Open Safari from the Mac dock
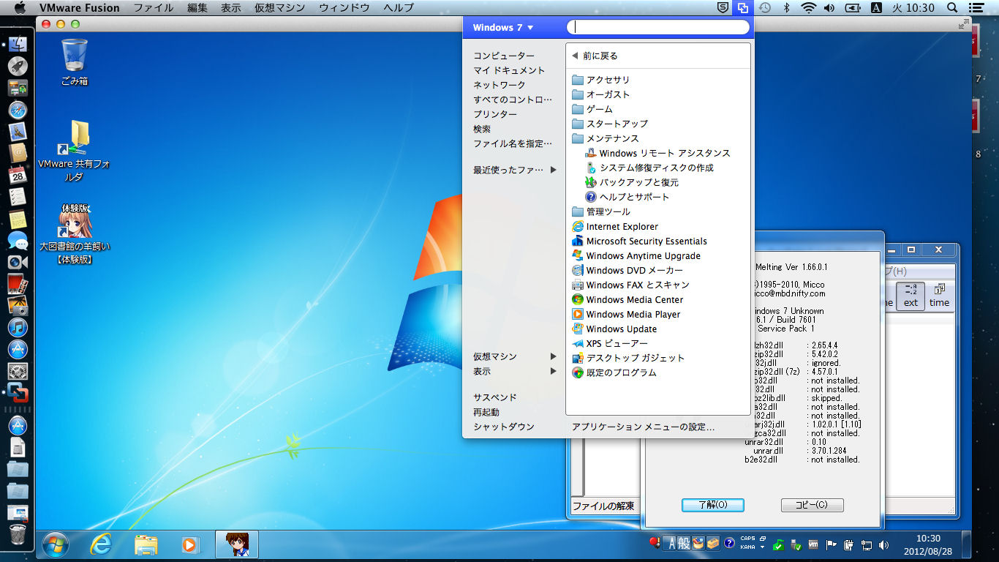Image resolution: width=999 pixels, height=562 pixels. pos(18,110)
